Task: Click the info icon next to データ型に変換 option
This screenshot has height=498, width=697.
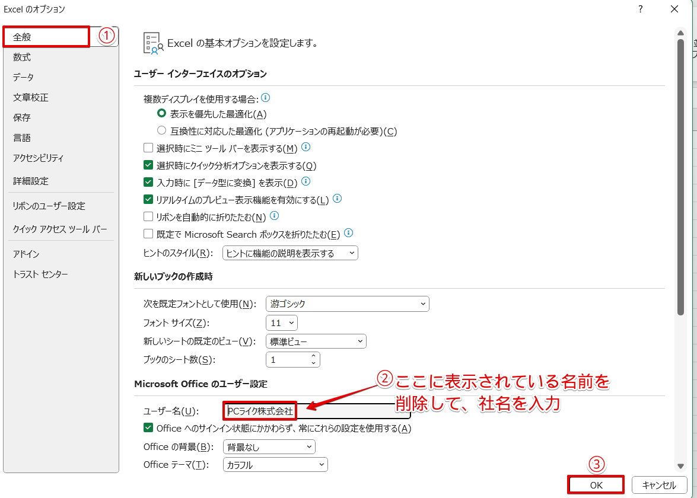Action: 305,182
